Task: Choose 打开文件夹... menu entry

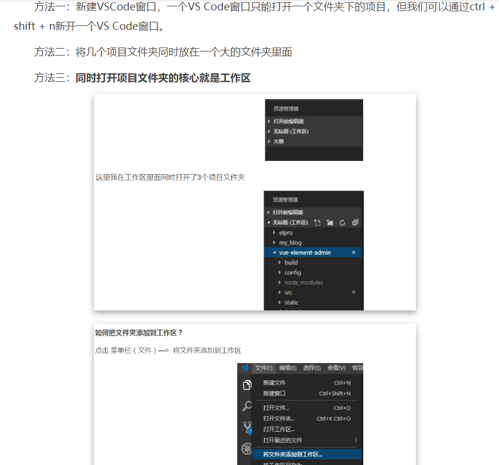Action: tap(307, 419)
